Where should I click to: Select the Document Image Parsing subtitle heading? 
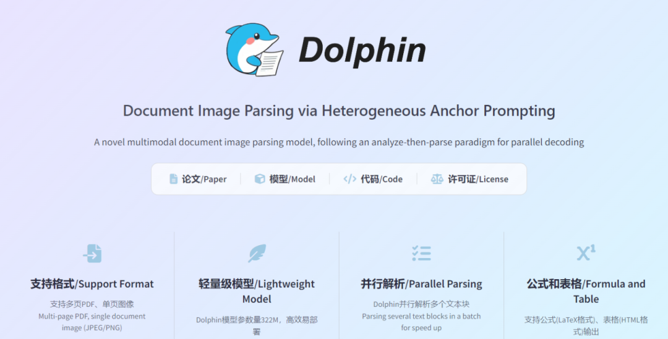[339, 111]
